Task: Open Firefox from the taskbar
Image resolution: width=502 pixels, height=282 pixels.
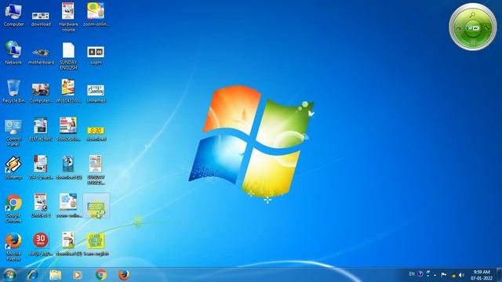Action: (124, 275)
